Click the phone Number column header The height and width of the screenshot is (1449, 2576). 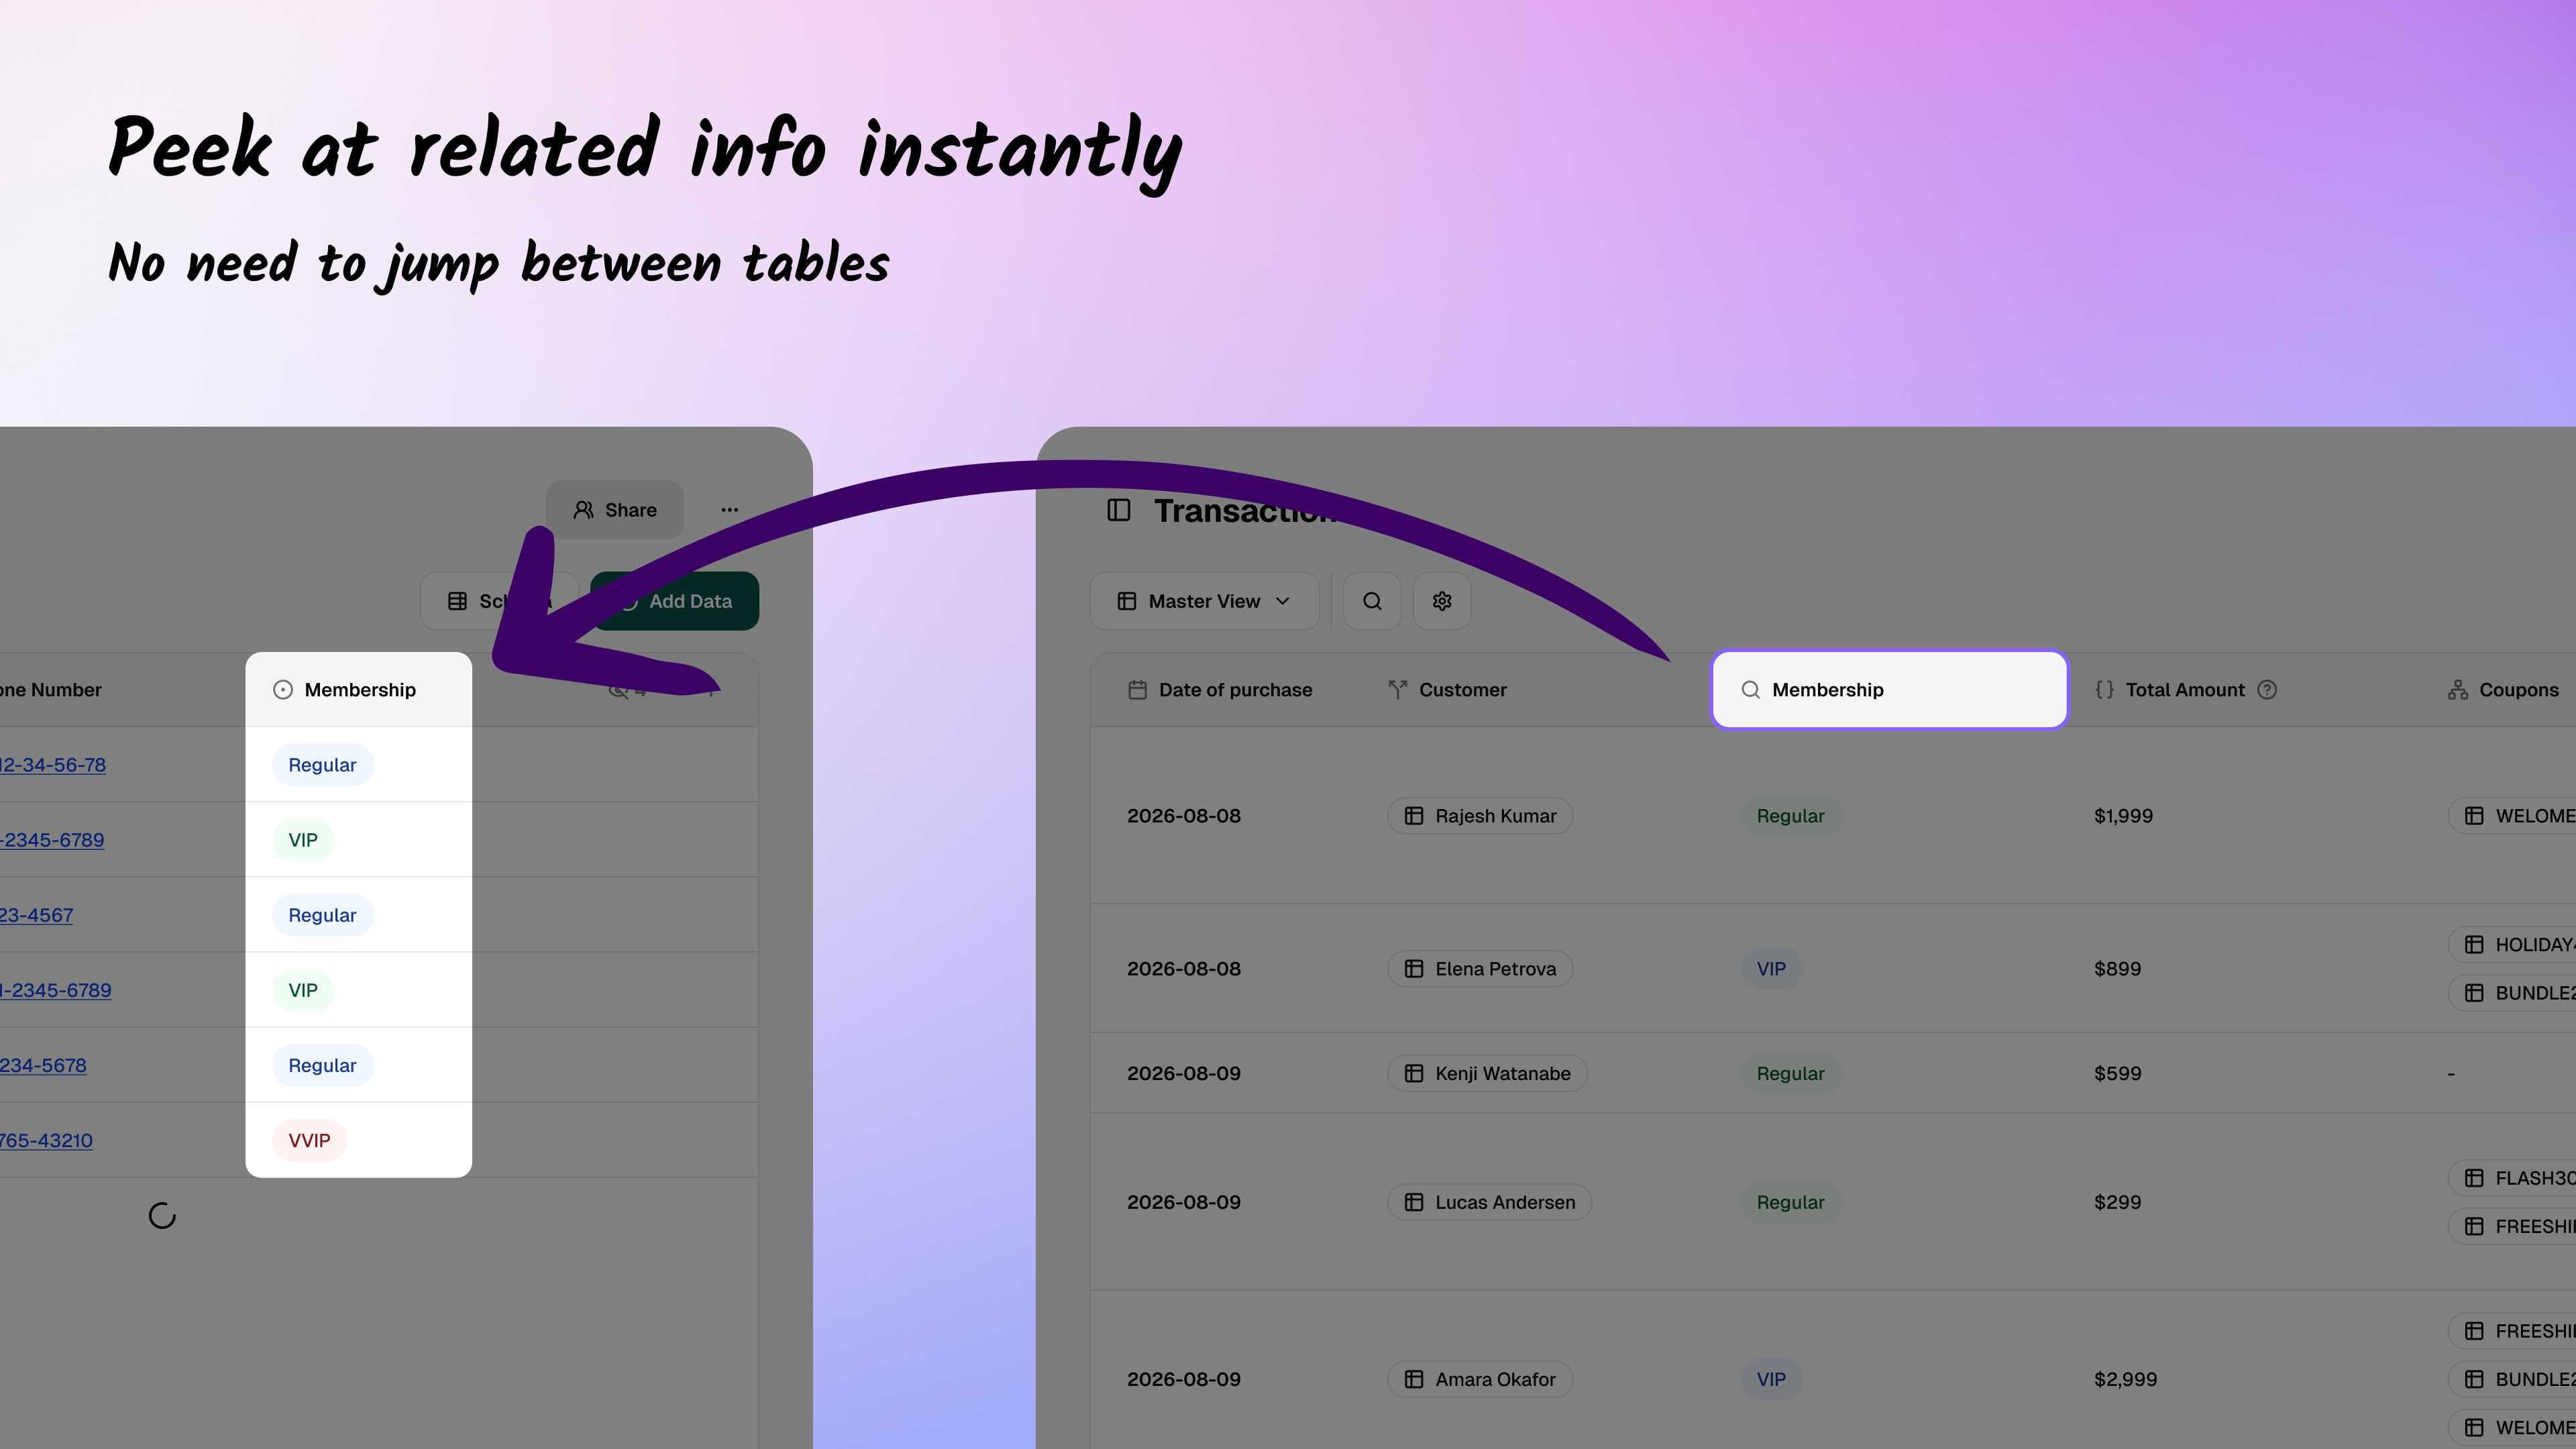tap(51, 690)
